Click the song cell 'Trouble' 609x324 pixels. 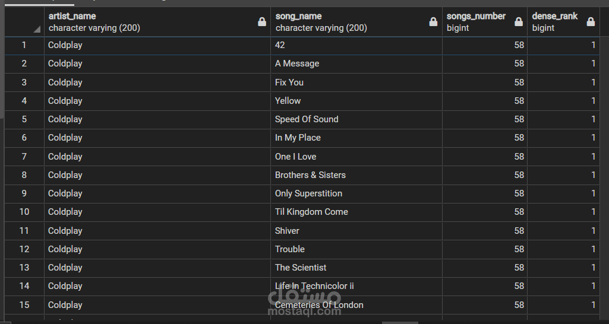coord(356,249)
